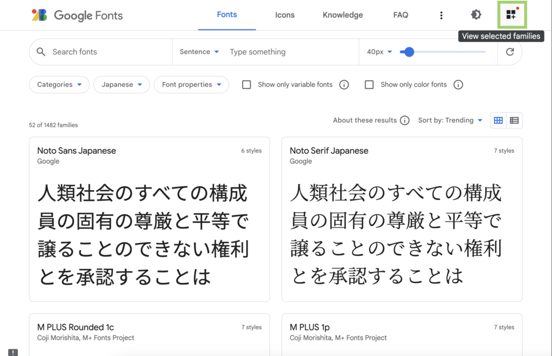Open the Japanese language dropdown

click(122, 85)
